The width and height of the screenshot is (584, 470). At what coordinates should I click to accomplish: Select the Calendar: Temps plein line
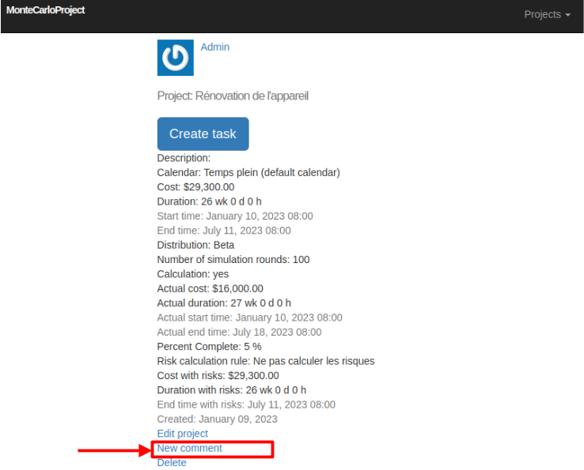click(248, 172)
